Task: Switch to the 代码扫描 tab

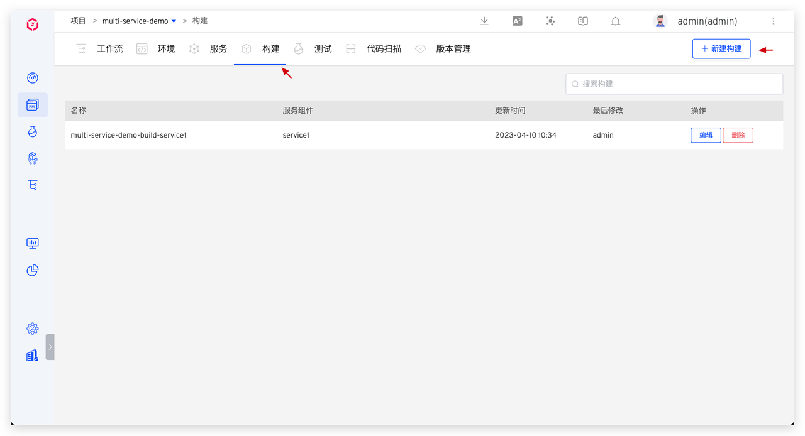Action: [x=384, y=49]
